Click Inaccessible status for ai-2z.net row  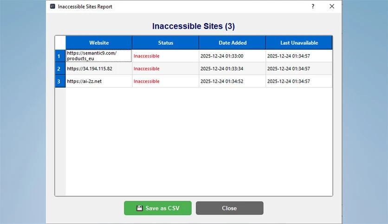click(x=166, y=81)
